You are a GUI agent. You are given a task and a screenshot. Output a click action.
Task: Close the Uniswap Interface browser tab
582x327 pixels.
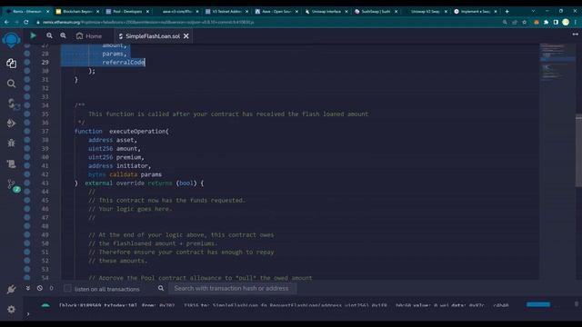[346, 12]
